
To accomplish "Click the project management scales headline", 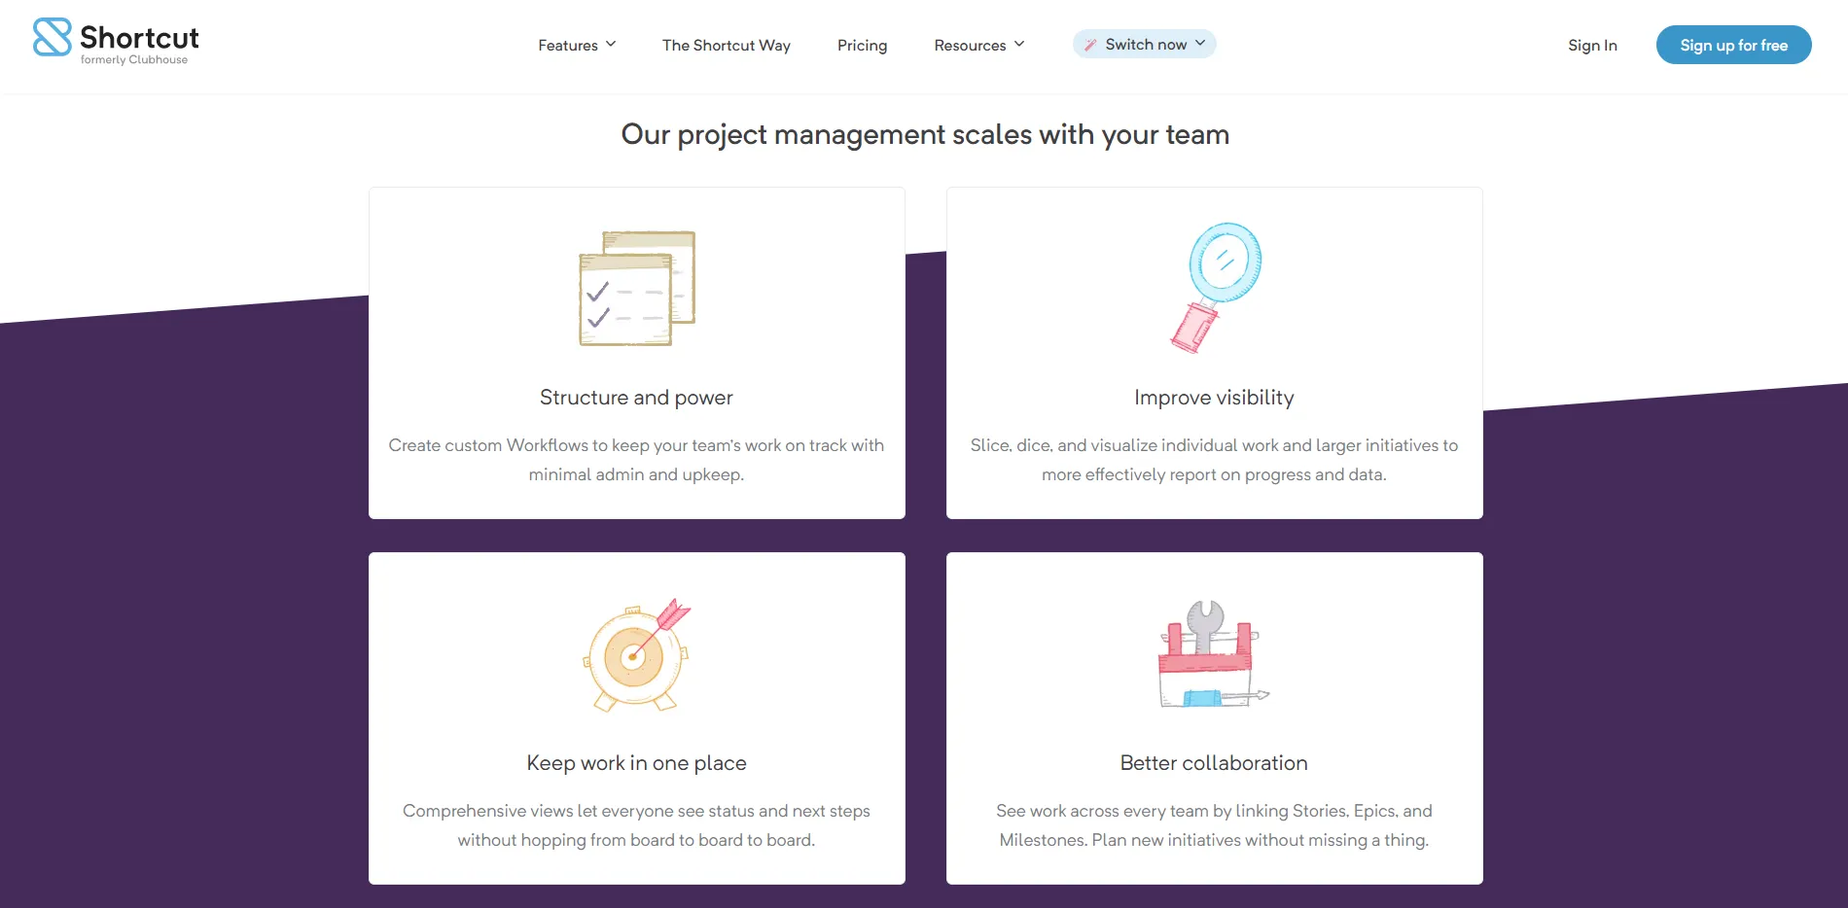I will [x=925, y=134].
